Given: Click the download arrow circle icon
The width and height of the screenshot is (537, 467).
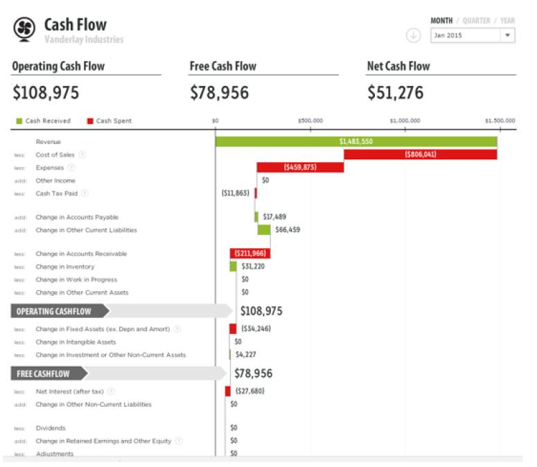Looking at the screenshot, I should click(x=413, y=35).
